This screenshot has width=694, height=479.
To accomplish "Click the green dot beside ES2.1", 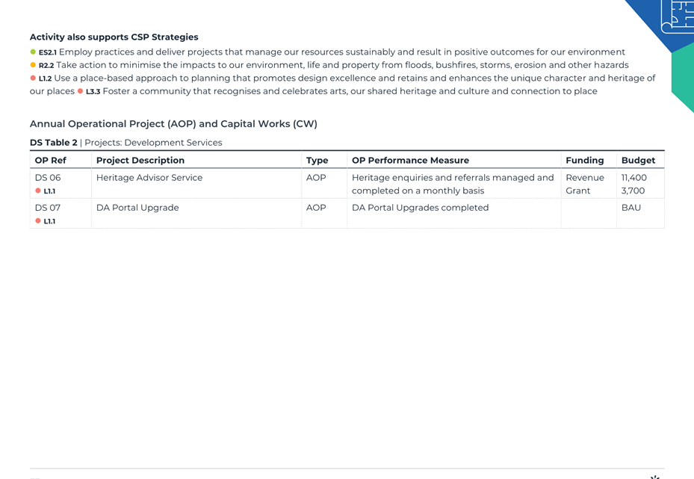I will 33,52.
